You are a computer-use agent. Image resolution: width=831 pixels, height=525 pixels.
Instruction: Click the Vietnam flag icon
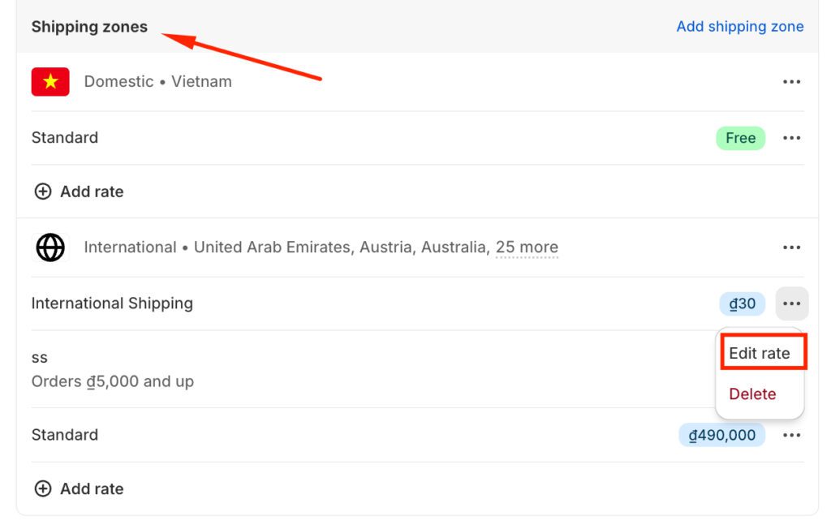coord(50,82)
